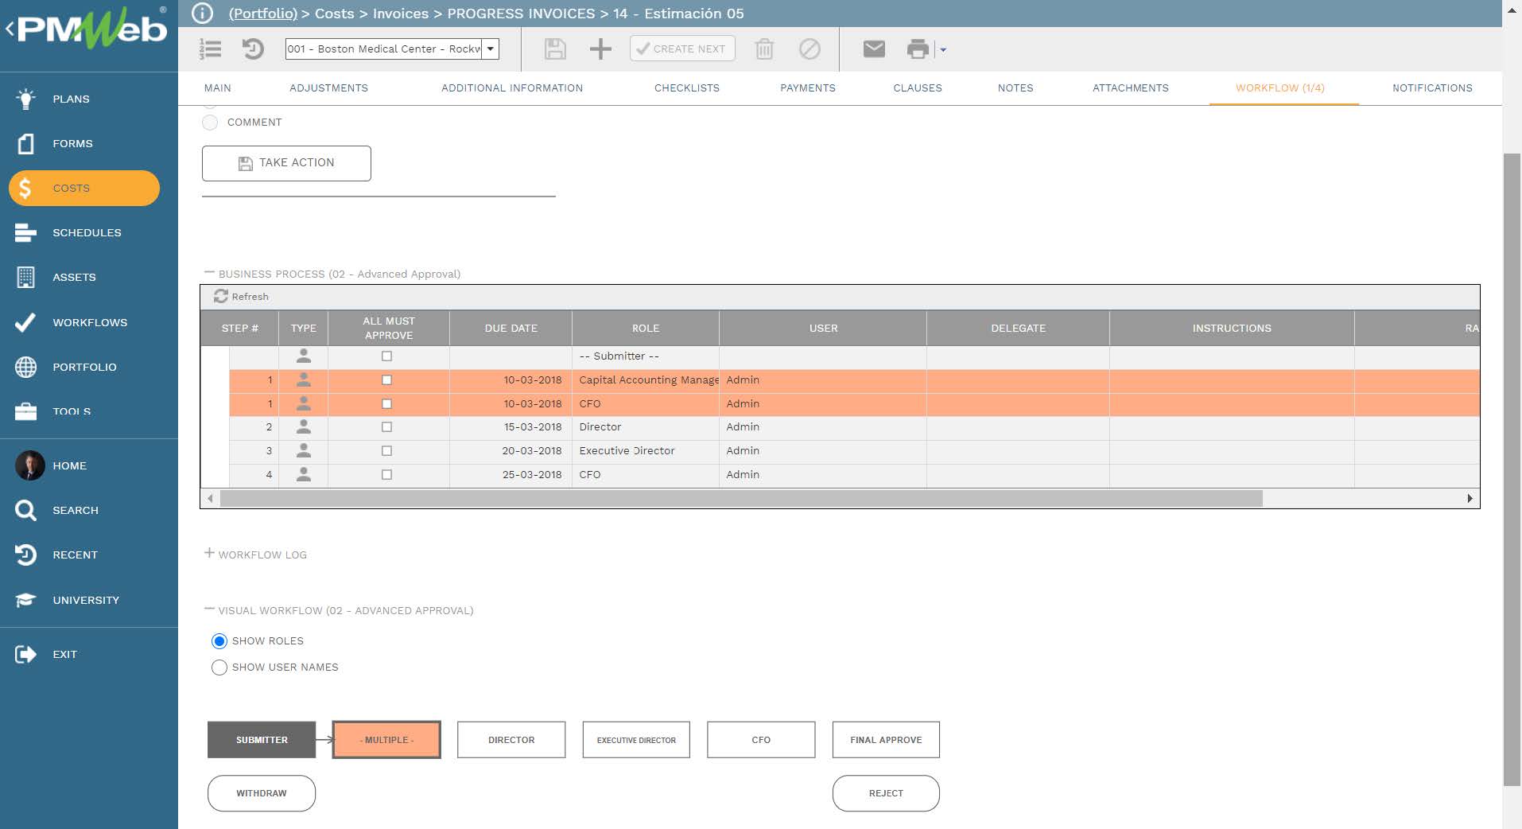
Task: Toggle All Must Approve for Submitter row
Action: pos(386,356)
